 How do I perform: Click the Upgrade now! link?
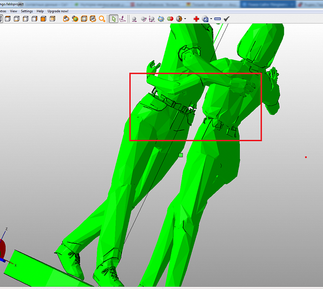click(x=58, y=11)
